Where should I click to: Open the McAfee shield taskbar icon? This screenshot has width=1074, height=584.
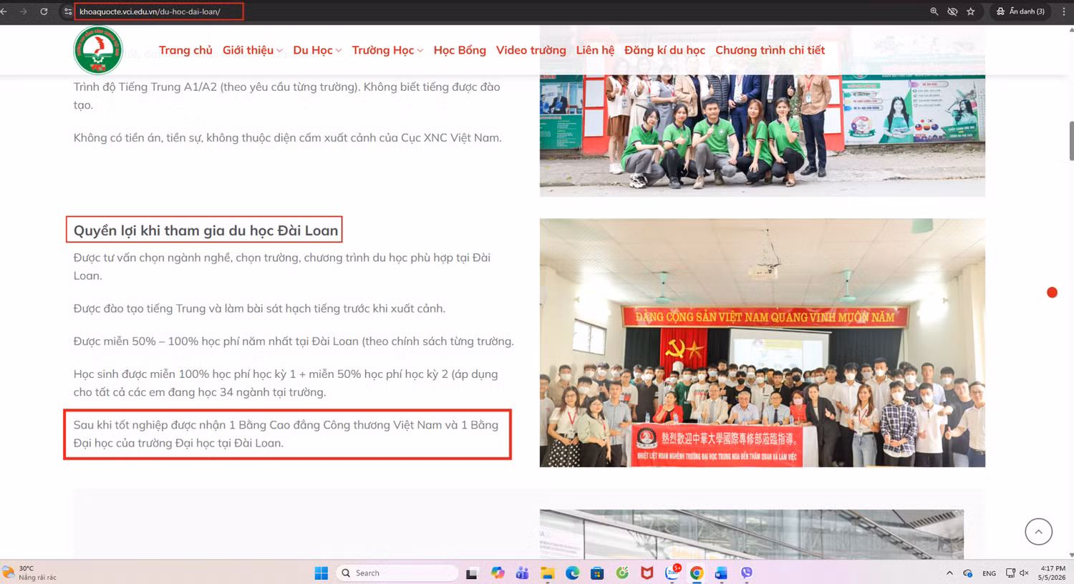point(647,573)
